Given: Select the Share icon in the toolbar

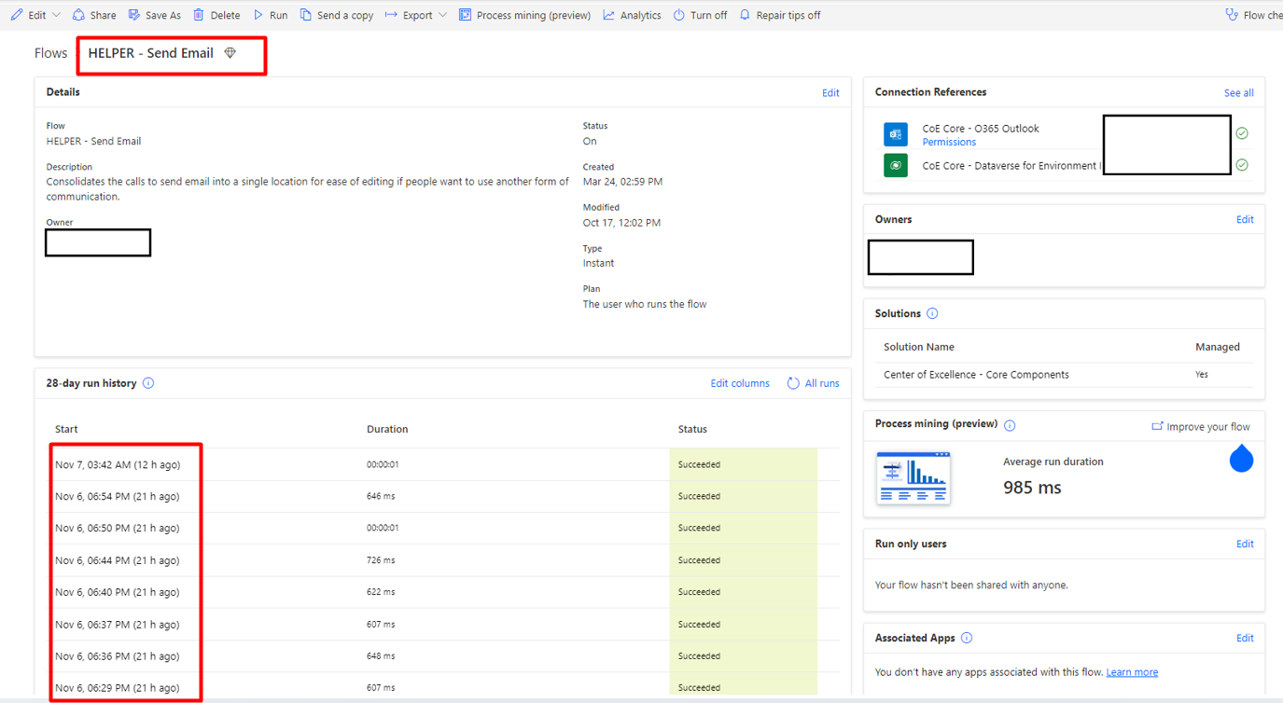Looking at the screenshot, I should pyautogui.click(x=93, y=14).
